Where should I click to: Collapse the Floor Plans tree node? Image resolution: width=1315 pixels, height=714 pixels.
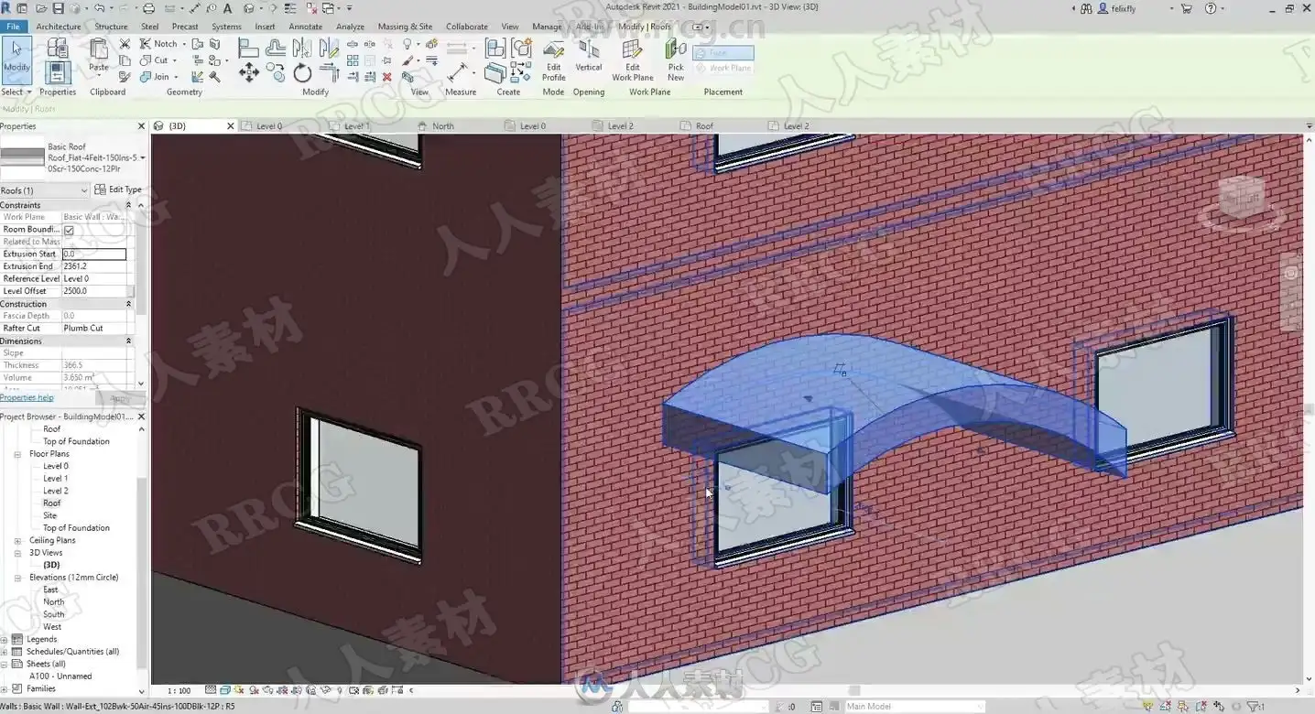[17, 454]
